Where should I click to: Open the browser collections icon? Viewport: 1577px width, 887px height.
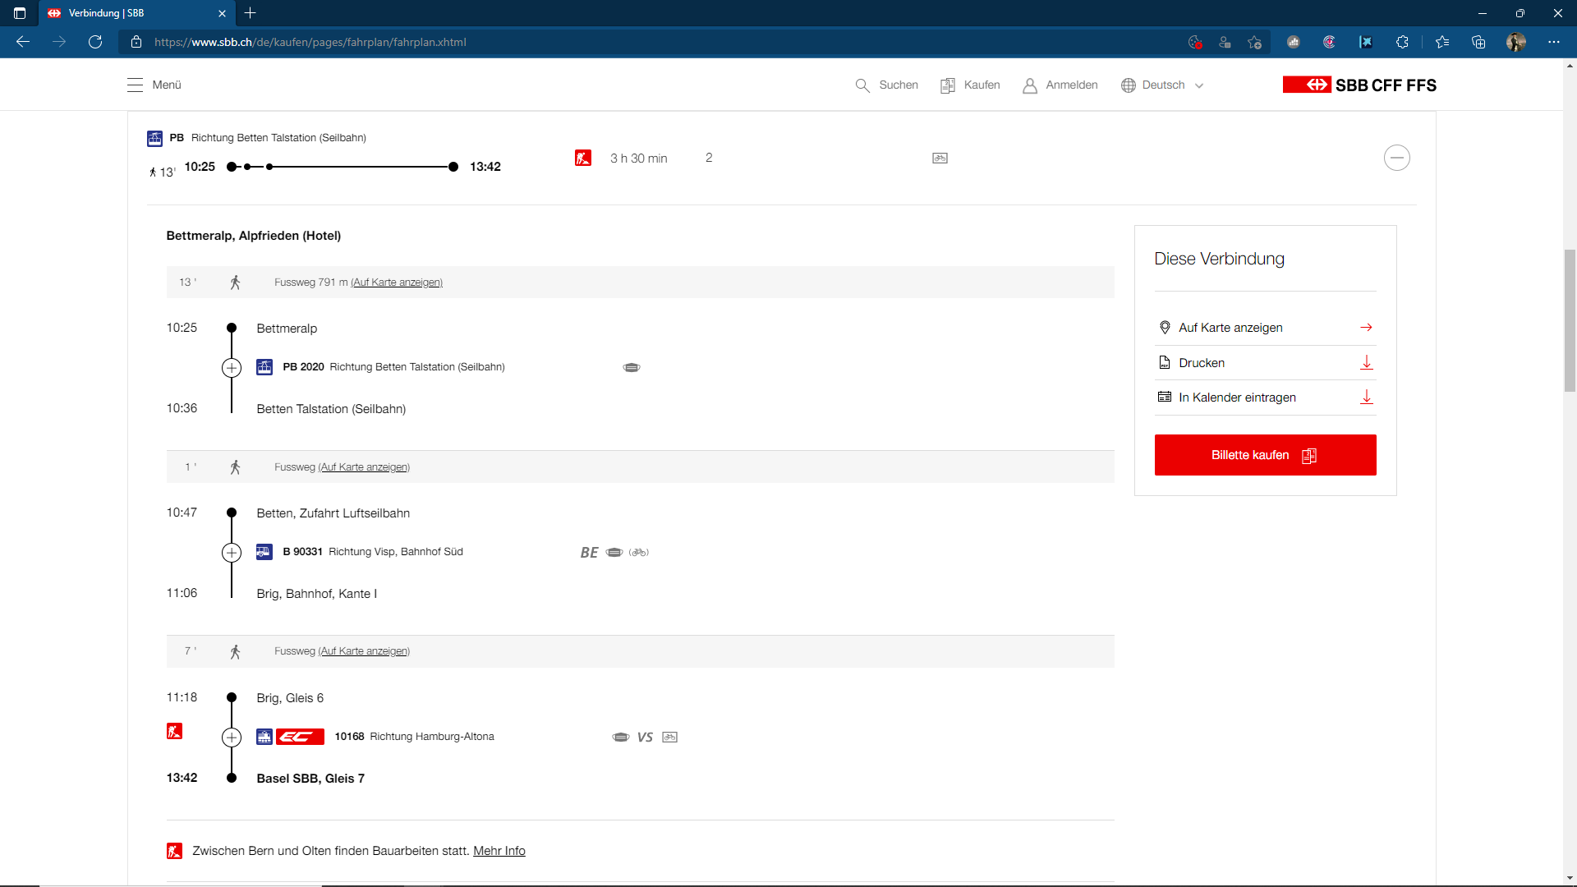(1478, 42)
